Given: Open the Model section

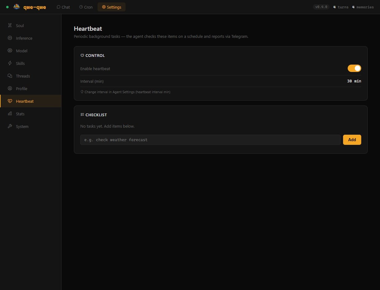Looking at the screenshot, I should [31, 51].
